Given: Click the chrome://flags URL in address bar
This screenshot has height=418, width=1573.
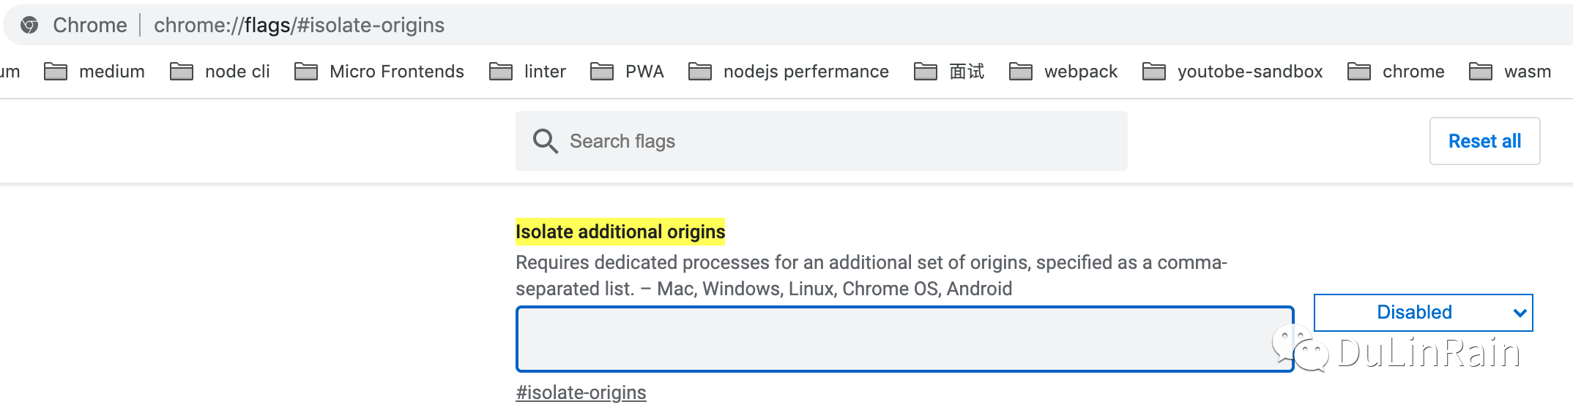Looking at the screenshot, I should tap(299, 26).
